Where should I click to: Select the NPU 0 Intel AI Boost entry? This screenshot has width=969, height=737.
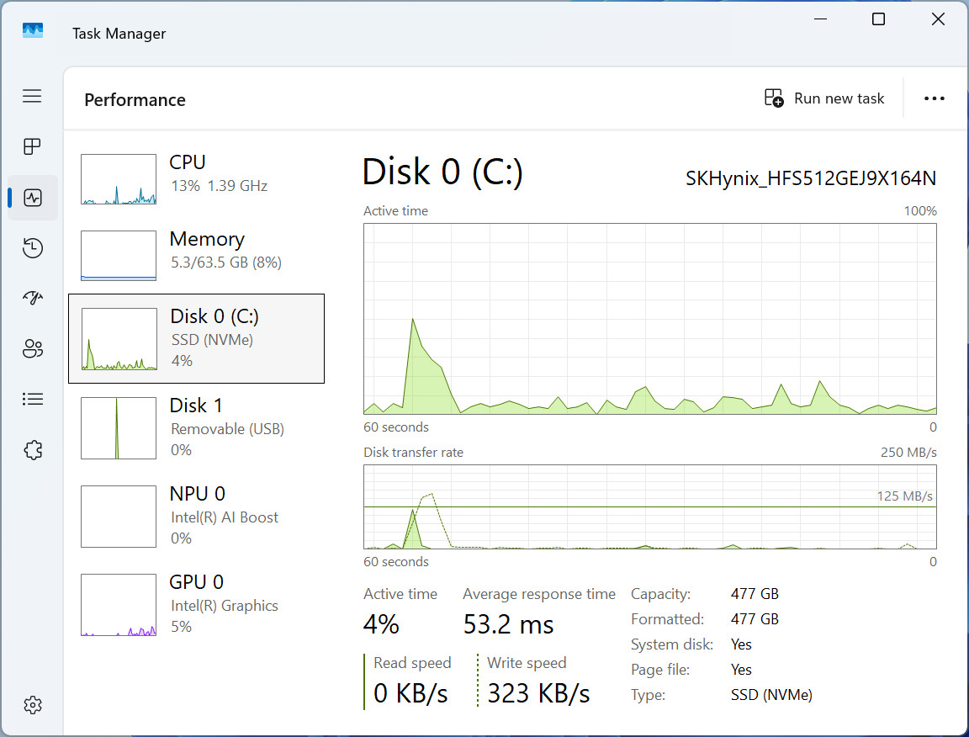pyautogui.click(x=196, y=517)
